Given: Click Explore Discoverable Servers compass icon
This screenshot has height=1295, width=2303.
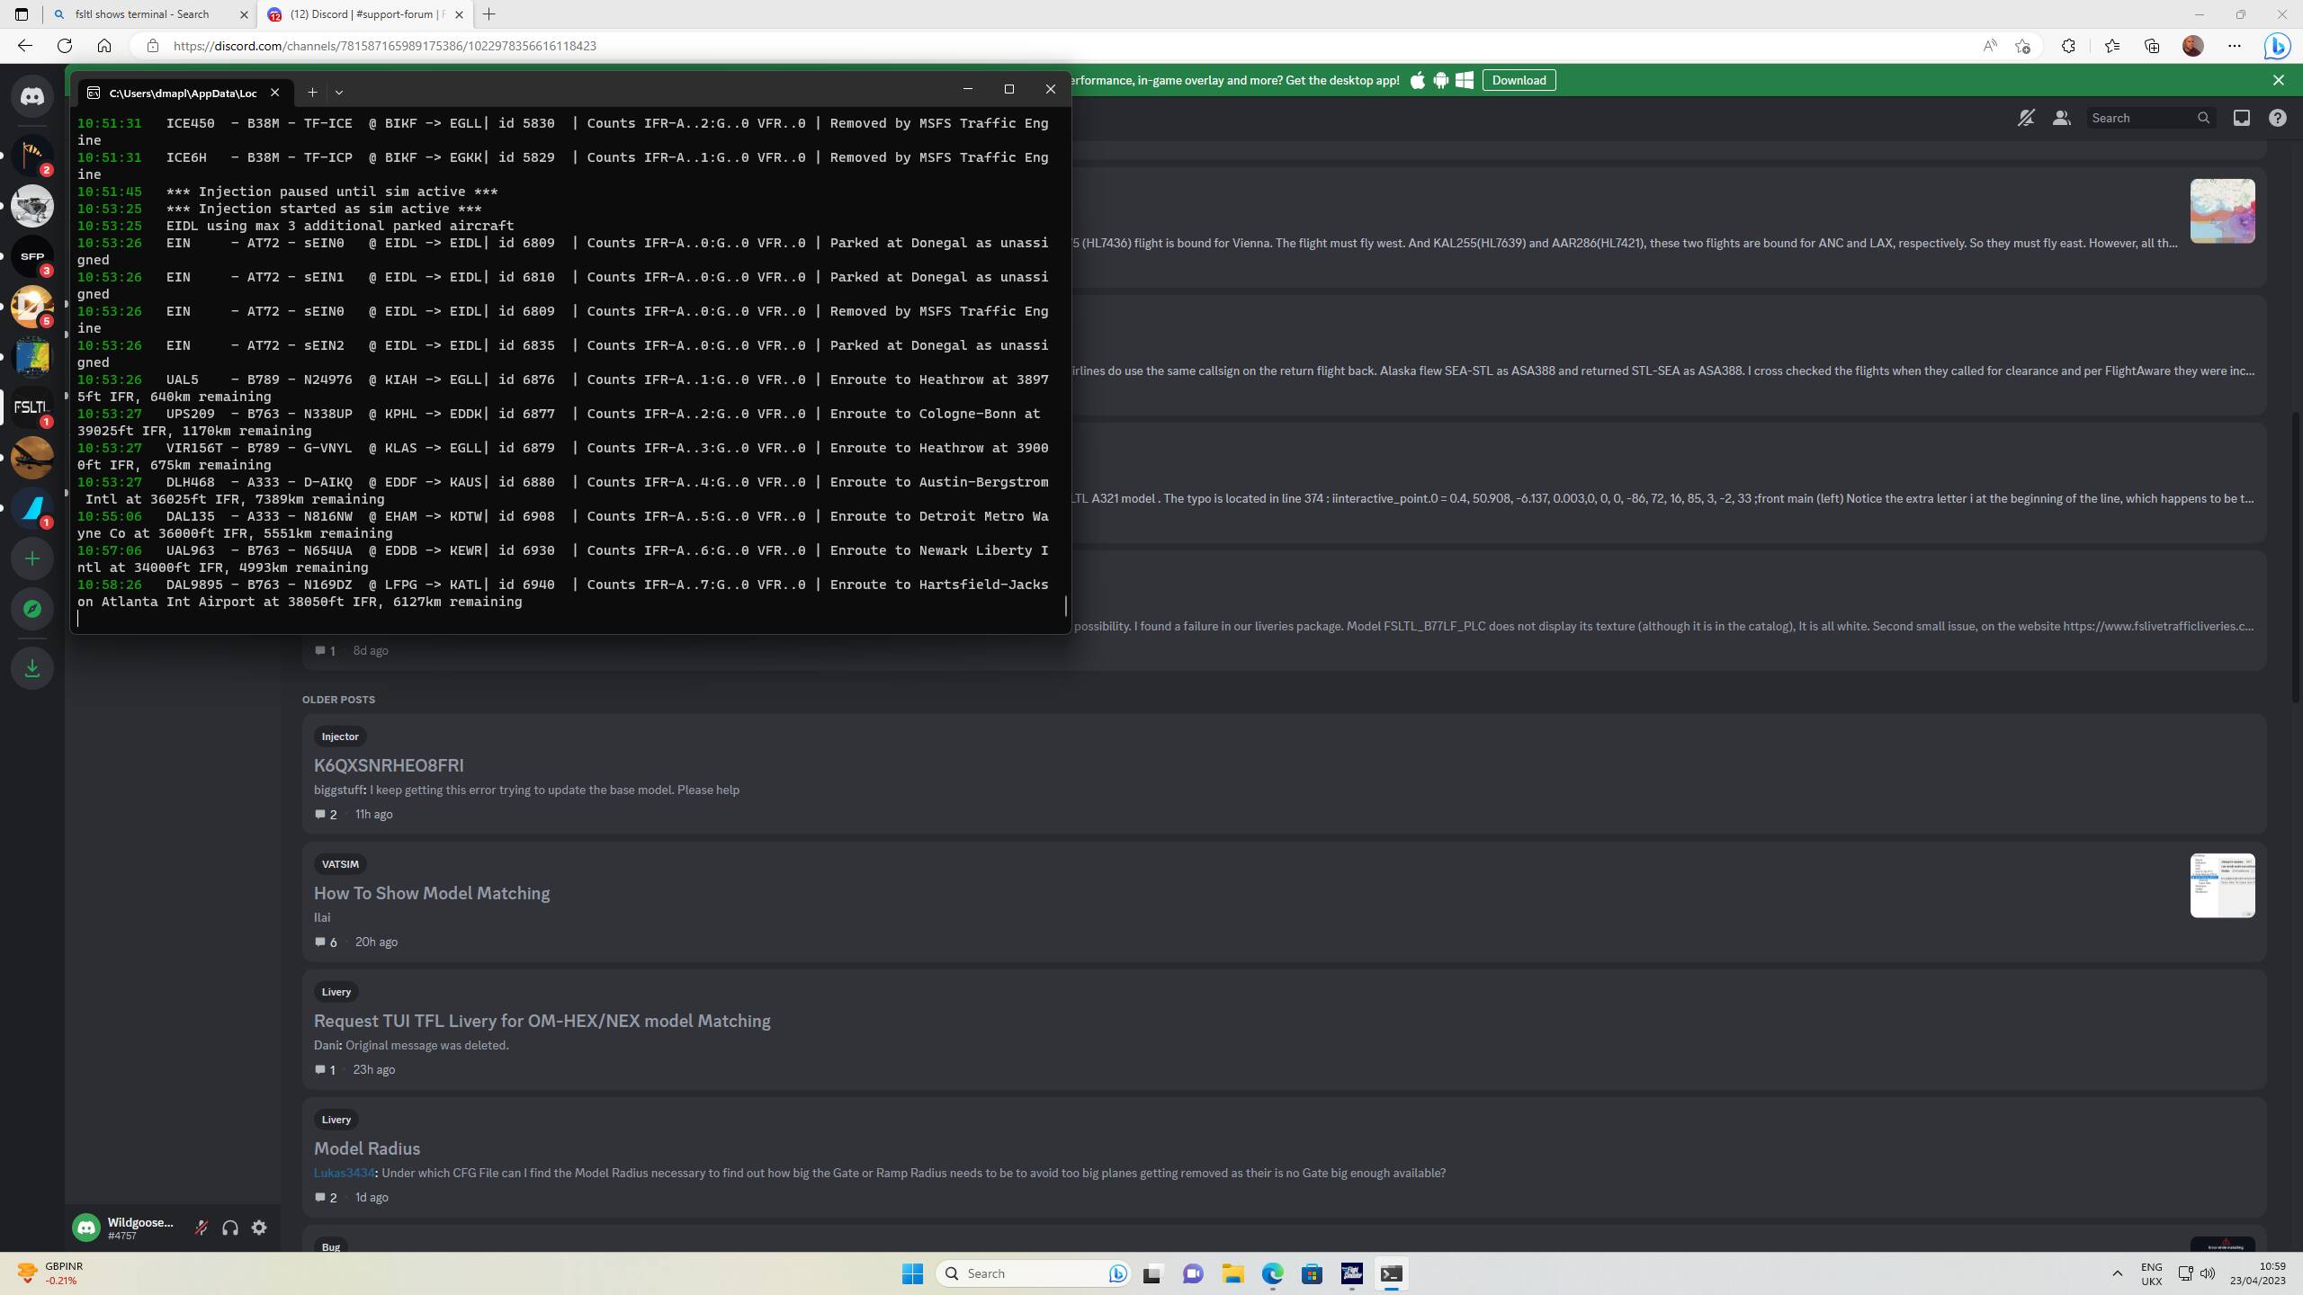Looking at the screenshot, I should 32,609.
